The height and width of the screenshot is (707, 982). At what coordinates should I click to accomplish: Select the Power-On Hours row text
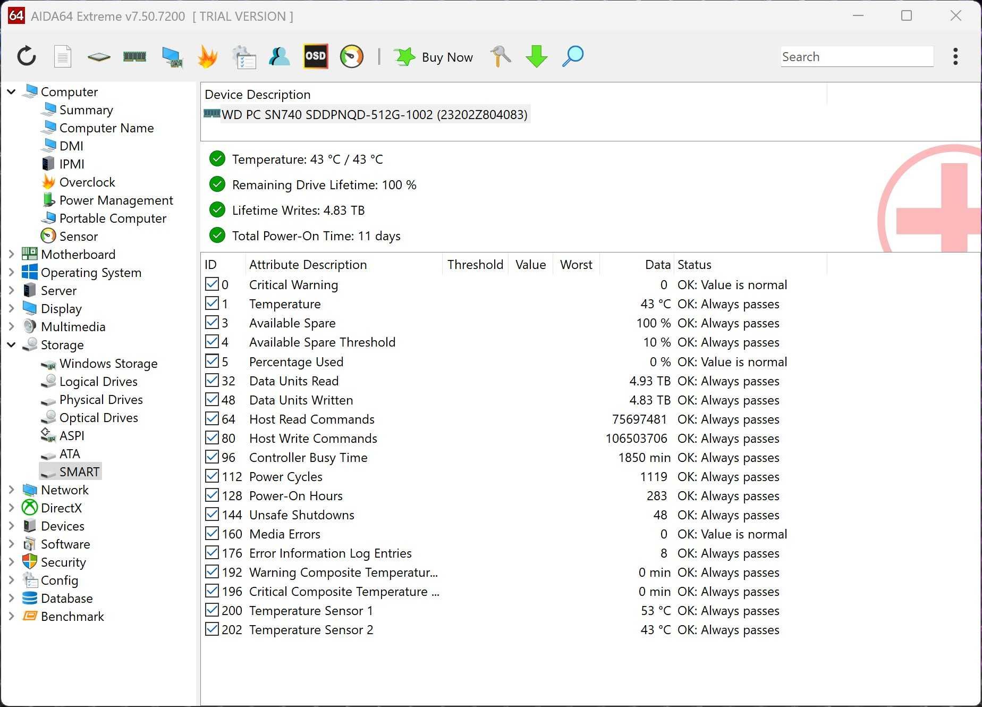click(x=296, y=495)
